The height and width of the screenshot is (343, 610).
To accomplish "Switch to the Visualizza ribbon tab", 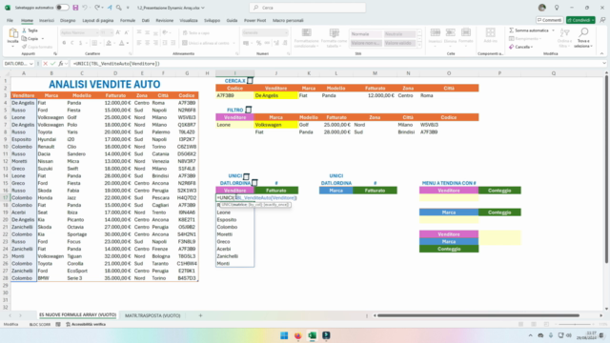I will [189, 20].
